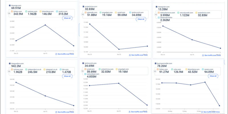Check the independent.co.uk competitor box
This screenshot has height=114, width=228.
point(26,69)
